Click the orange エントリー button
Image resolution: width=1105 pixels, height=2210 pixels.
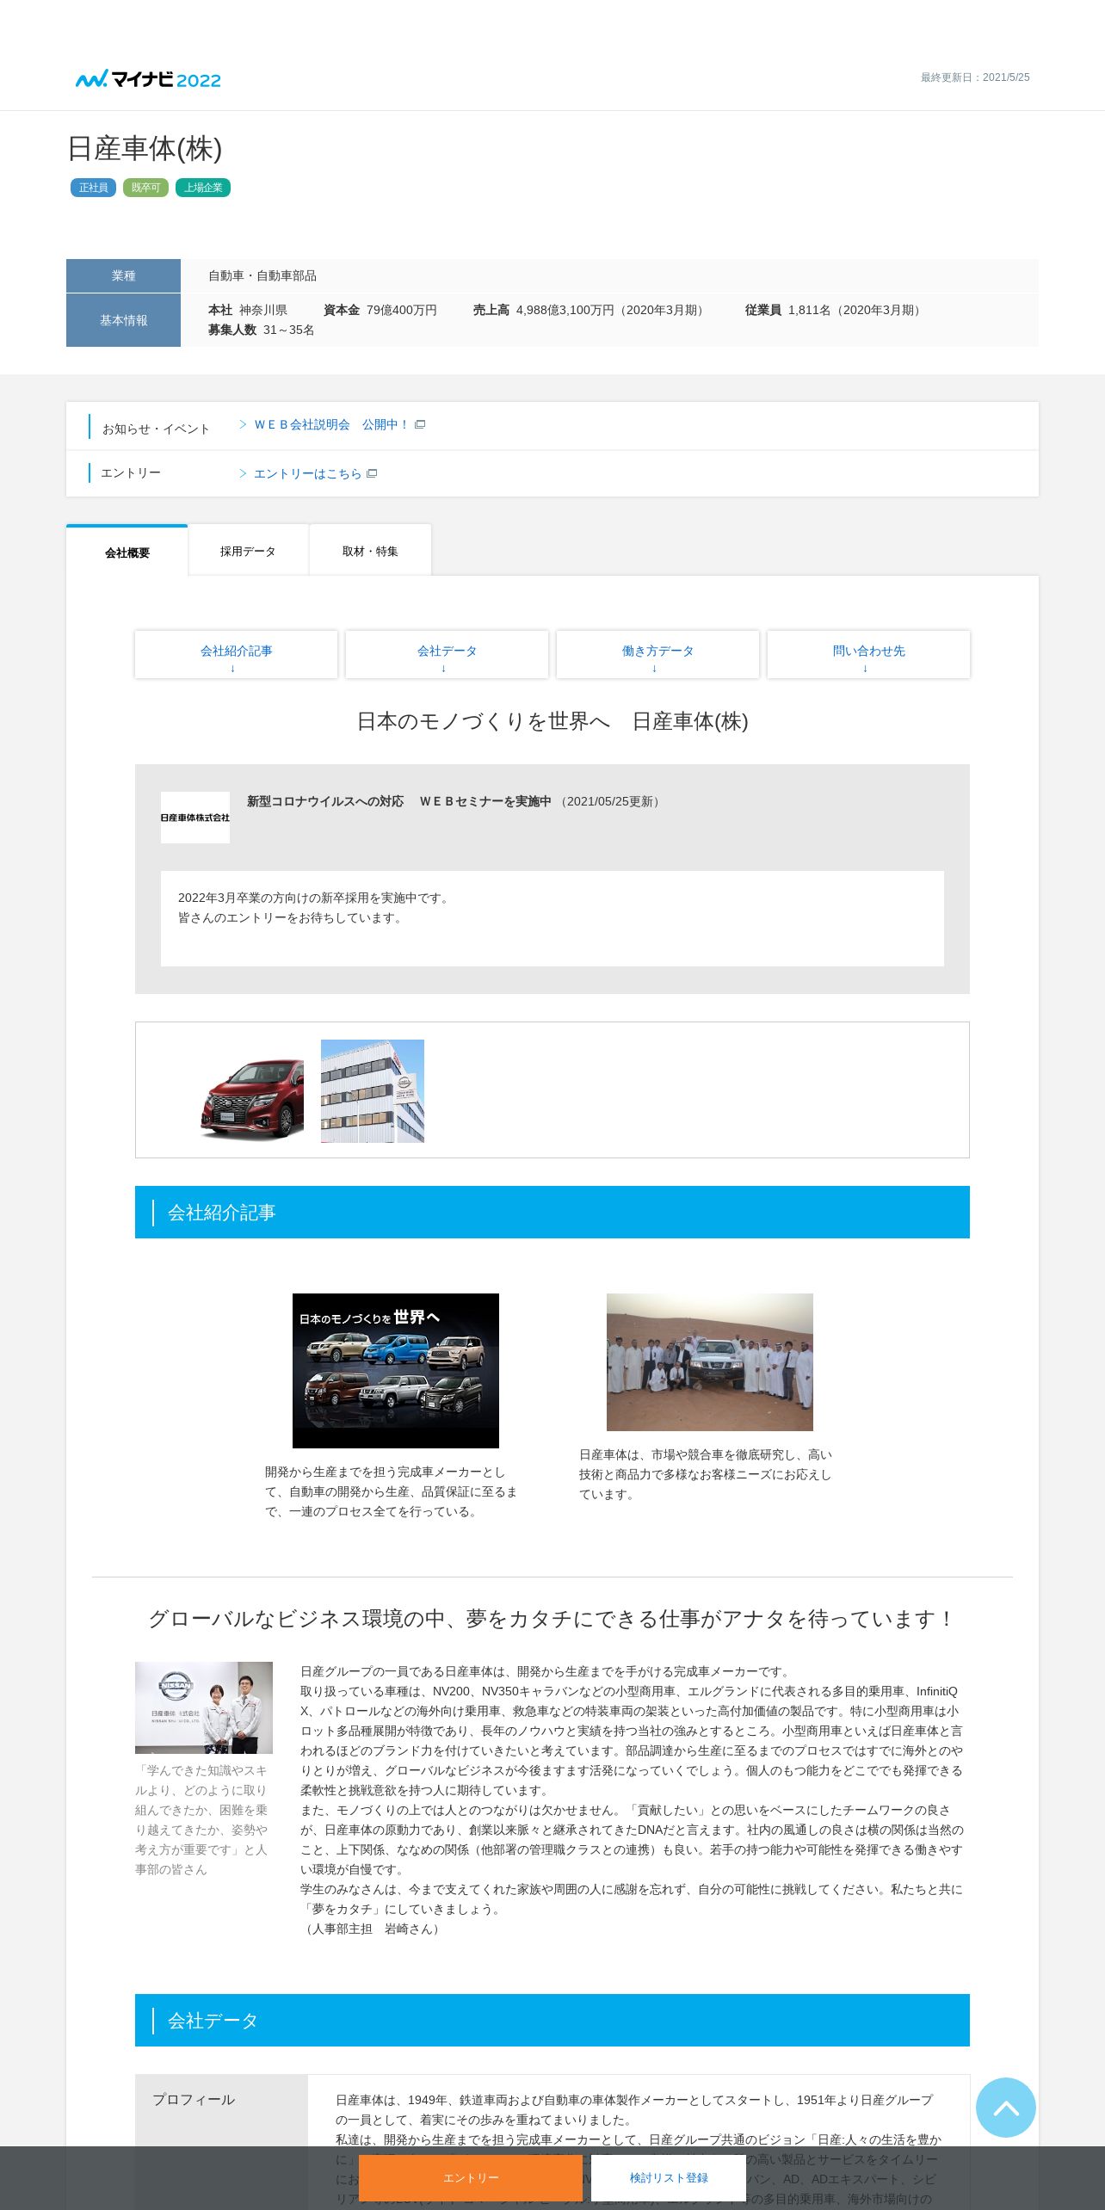pyautogui.click(x=471, y=2177)
